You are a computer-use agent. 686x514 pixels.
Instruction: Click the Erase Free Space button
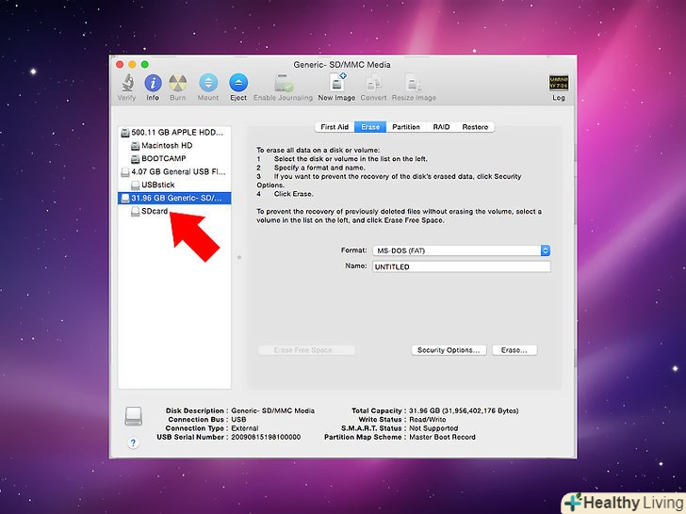(306, 350)
